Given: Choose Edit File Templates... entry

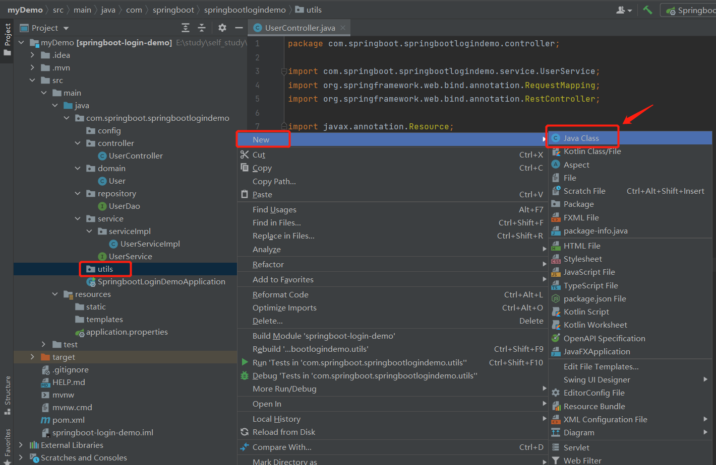Looking at the screenshot, I should pos(630,366).
